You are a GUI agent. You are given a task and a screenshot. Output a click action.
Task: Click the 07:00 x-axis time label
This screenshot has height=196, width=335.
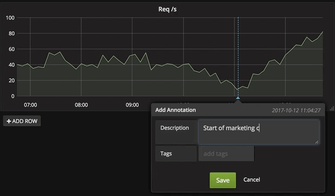(30, 105)
